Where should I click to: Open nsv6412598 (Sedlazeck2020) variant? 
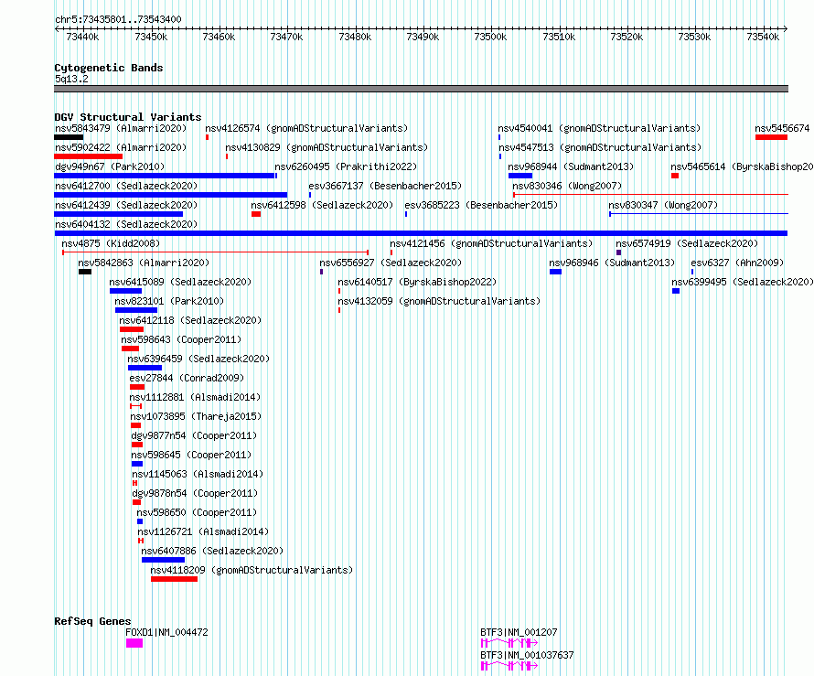(322, 205)
